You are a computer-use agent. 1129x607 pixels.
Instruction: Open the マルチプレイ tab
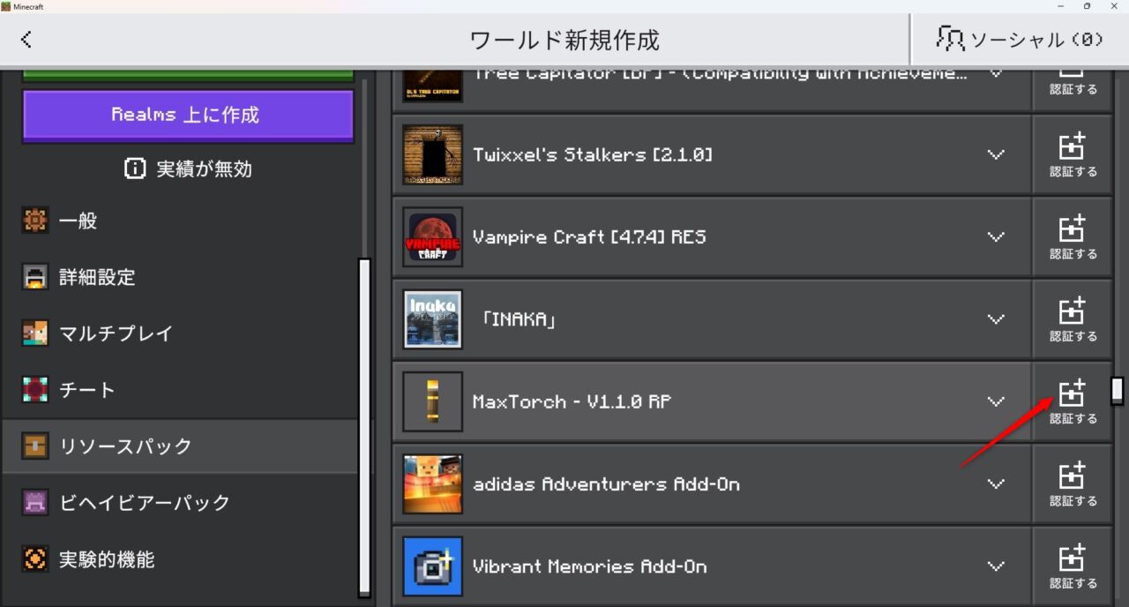180,333
